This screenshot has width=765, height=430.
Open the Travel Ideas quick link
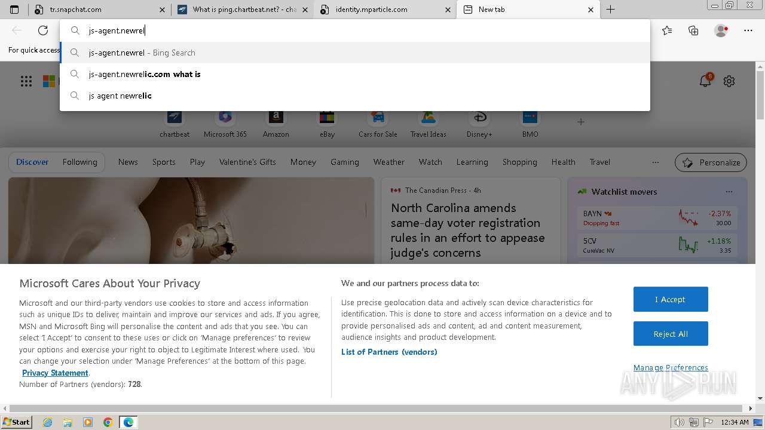coord(429,124)
